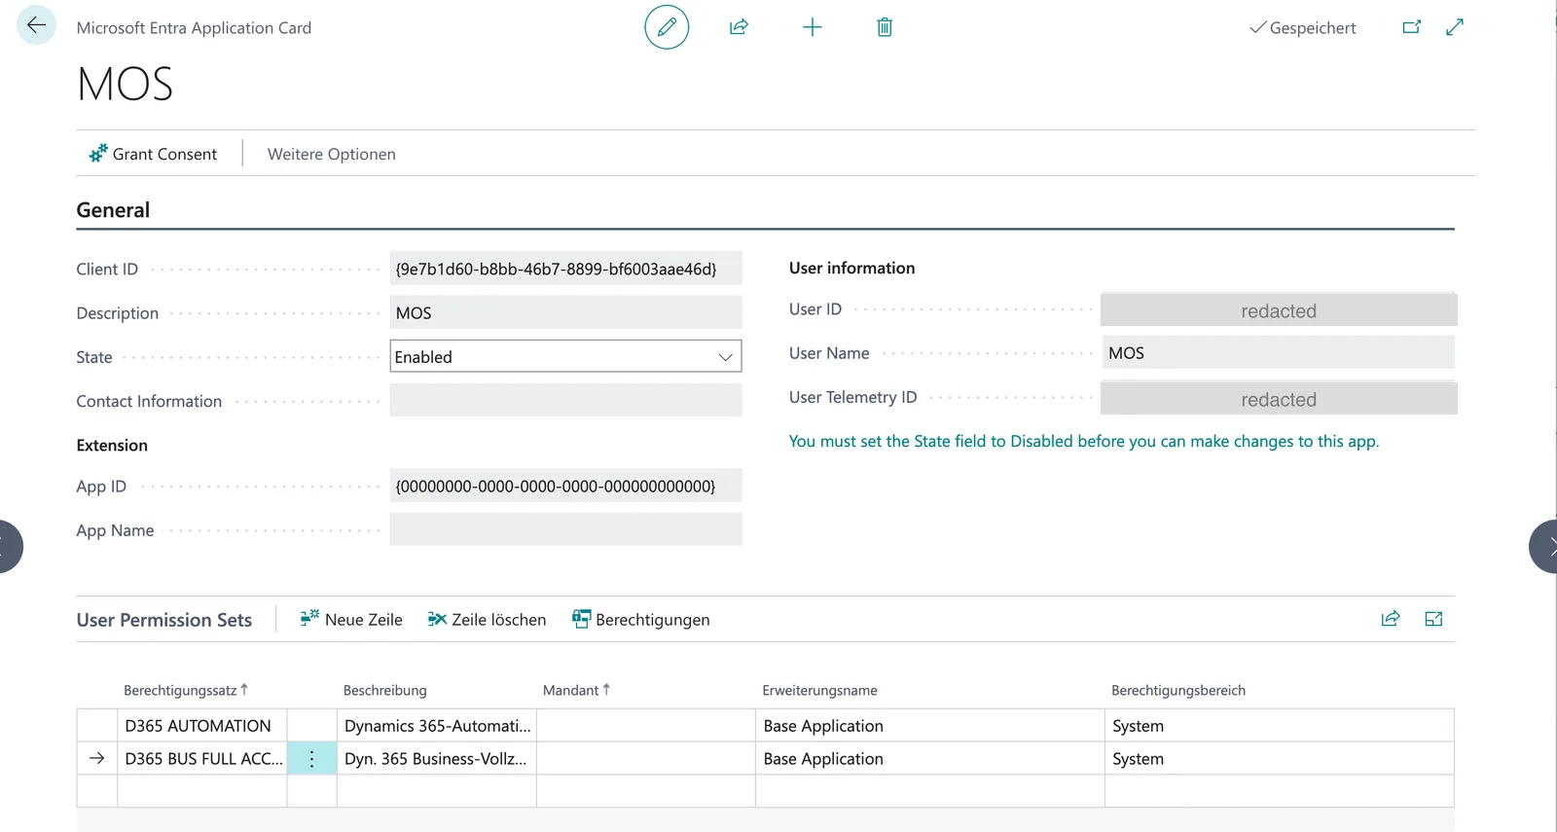The image size is (1557, 832).
Task: Expand page with the diagonal arrows icon
Action: (x=1455, y=27)
